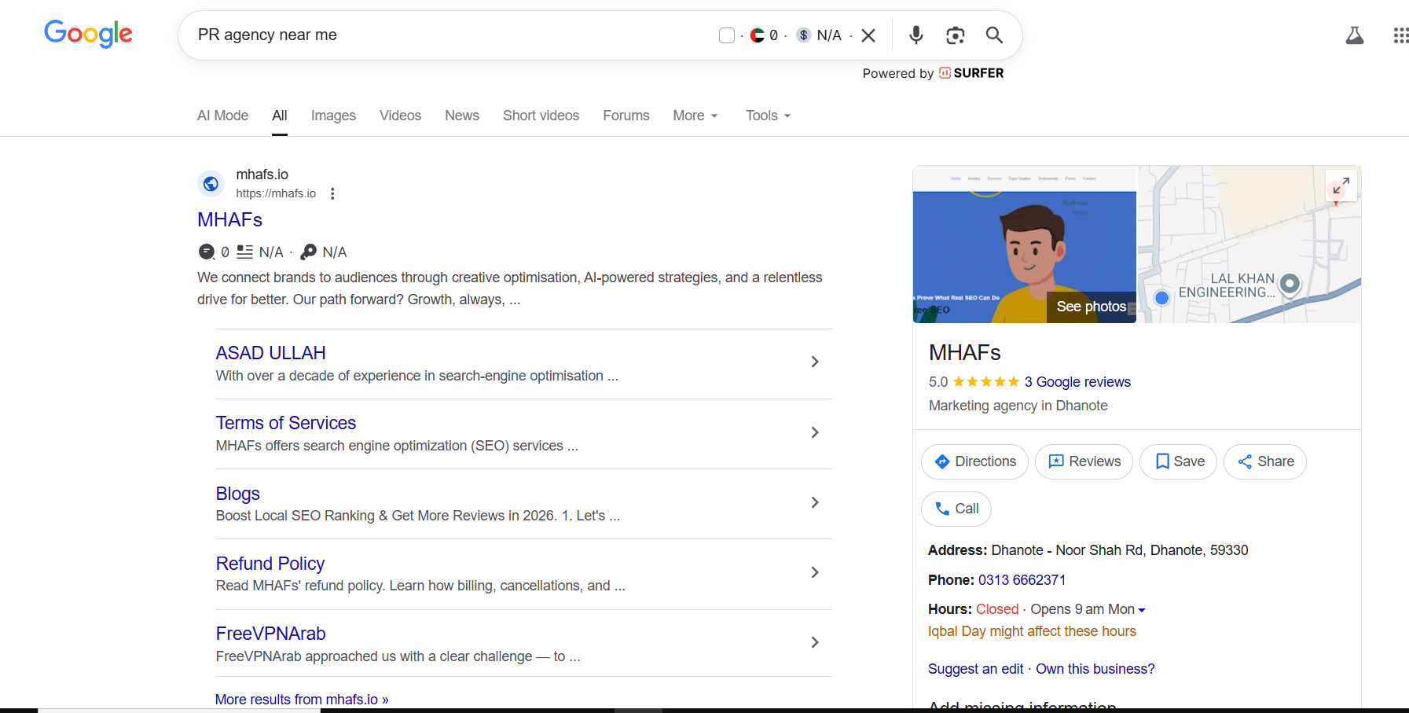
Task: Click the Directions button
Action: pyautogui.click(x=974, y=461)
